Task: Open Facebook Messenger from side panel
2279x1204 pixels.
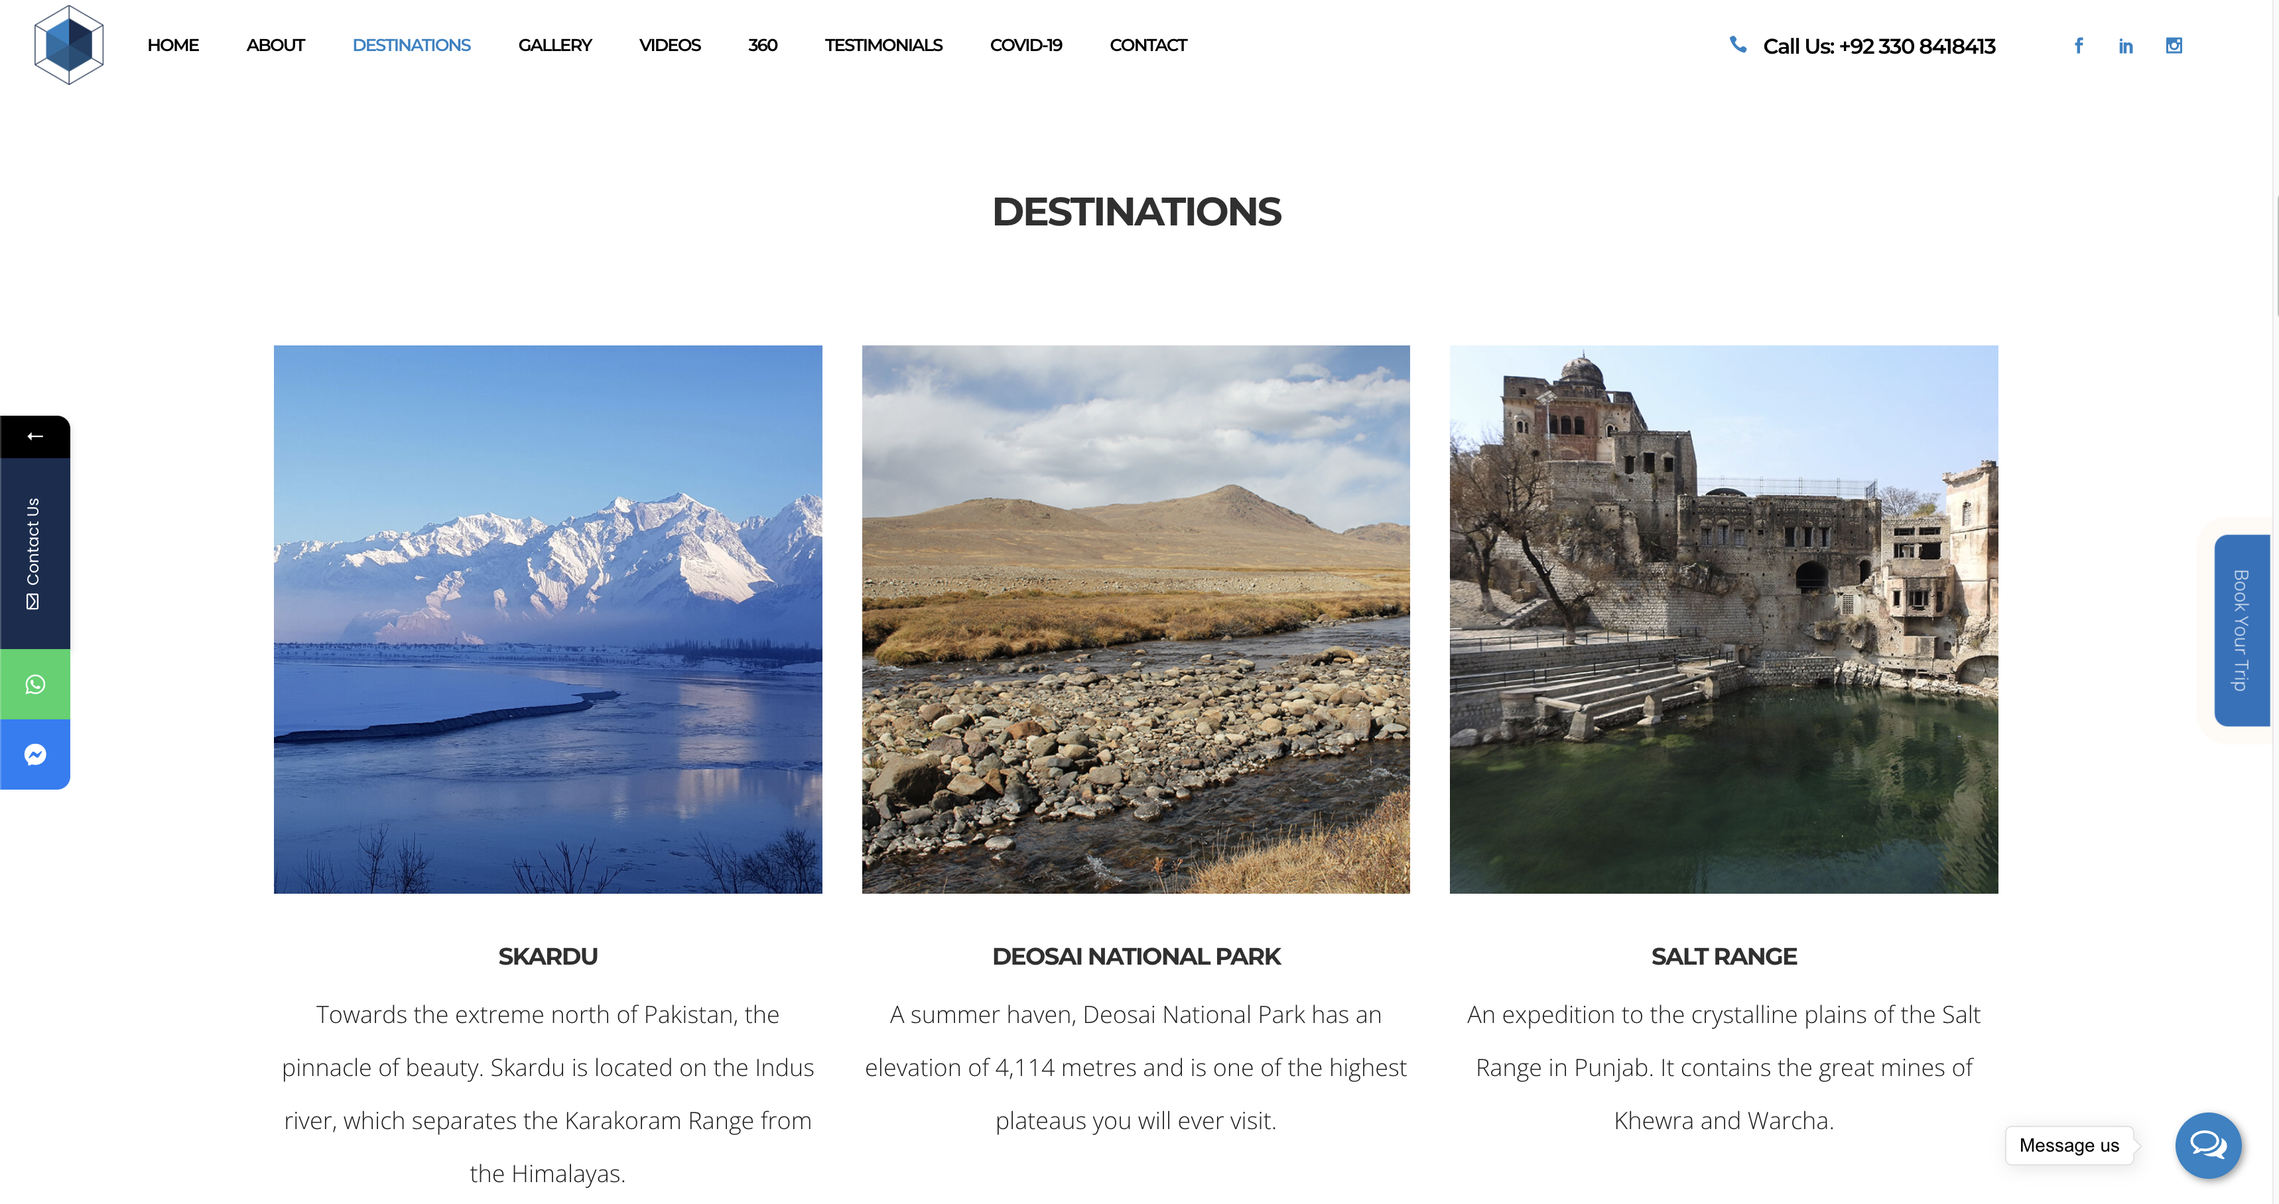Action: click(34, 754)
